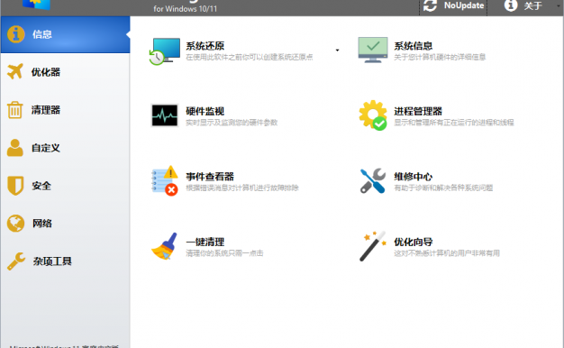Open 进程管理器 gear icon
This screenshot has width=564, height=348.
373,115
